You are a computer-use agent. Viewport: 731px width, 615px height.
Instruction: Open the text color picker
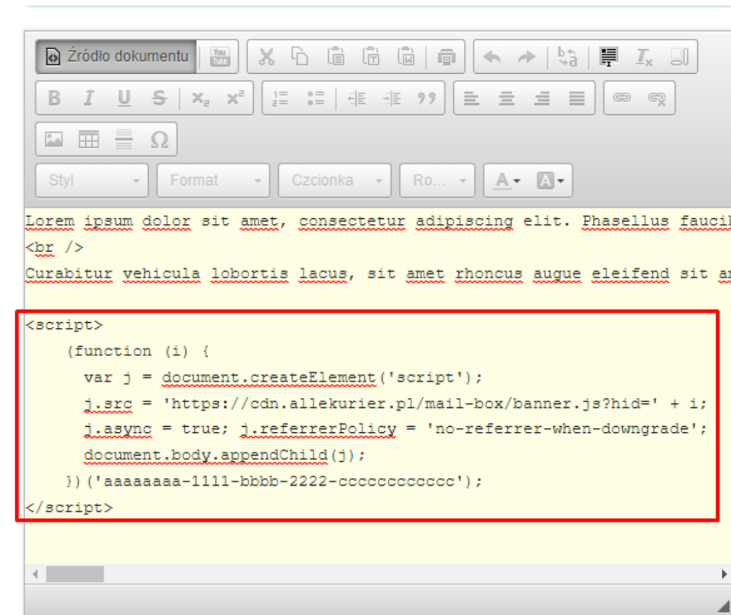(507, 180)
